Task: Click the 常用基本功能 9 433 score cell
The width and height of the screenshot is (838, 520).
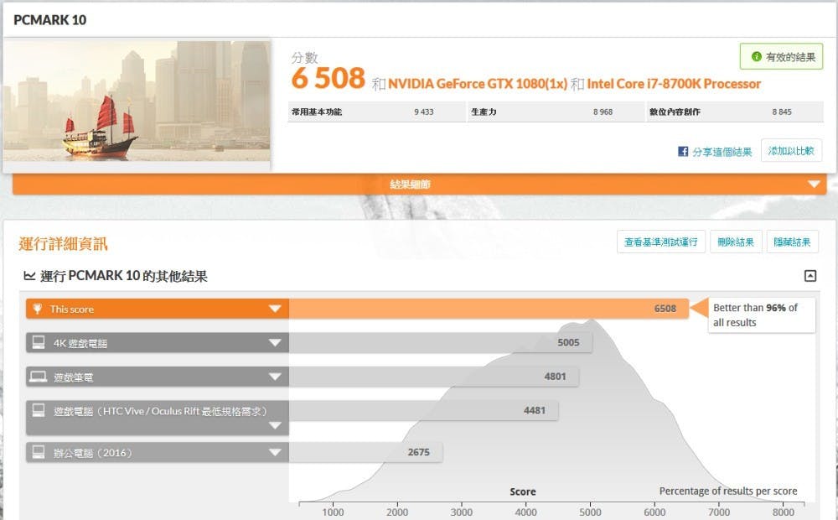Action: coord(377,112)
